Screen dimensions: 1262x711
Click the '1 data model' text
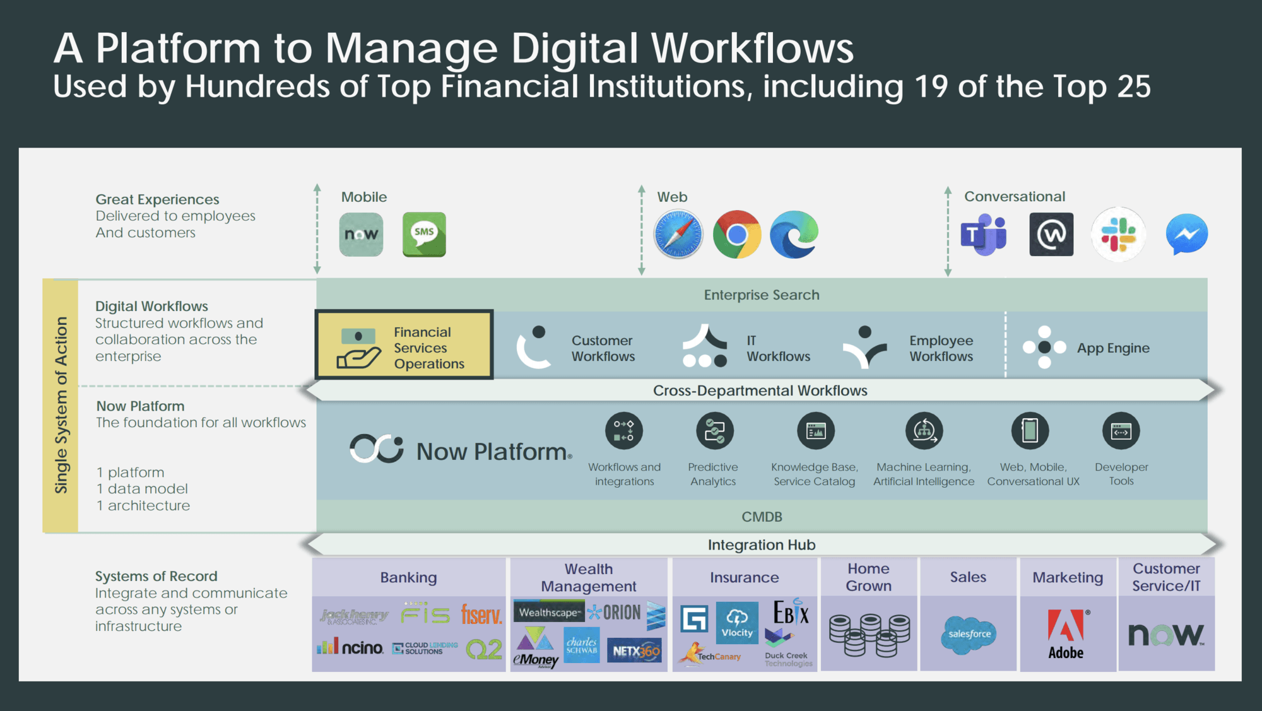(x=142, y=489)
